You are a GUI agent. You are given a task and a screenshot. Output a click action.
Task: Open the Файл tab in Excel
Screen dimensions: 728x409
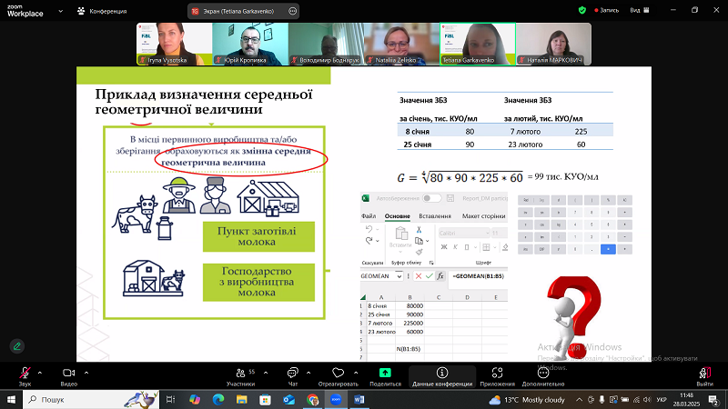pyautogui.click(x=369, y=216)
